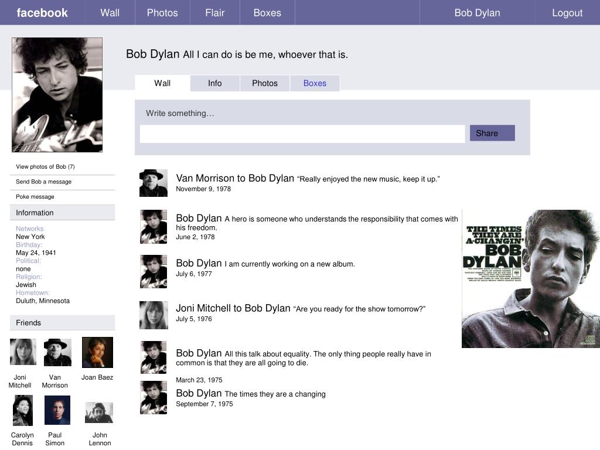Click 'Jewish' religion value
The width and height of the screenshot is (600, 450).
pyautogui.click(x=26, y=285)
